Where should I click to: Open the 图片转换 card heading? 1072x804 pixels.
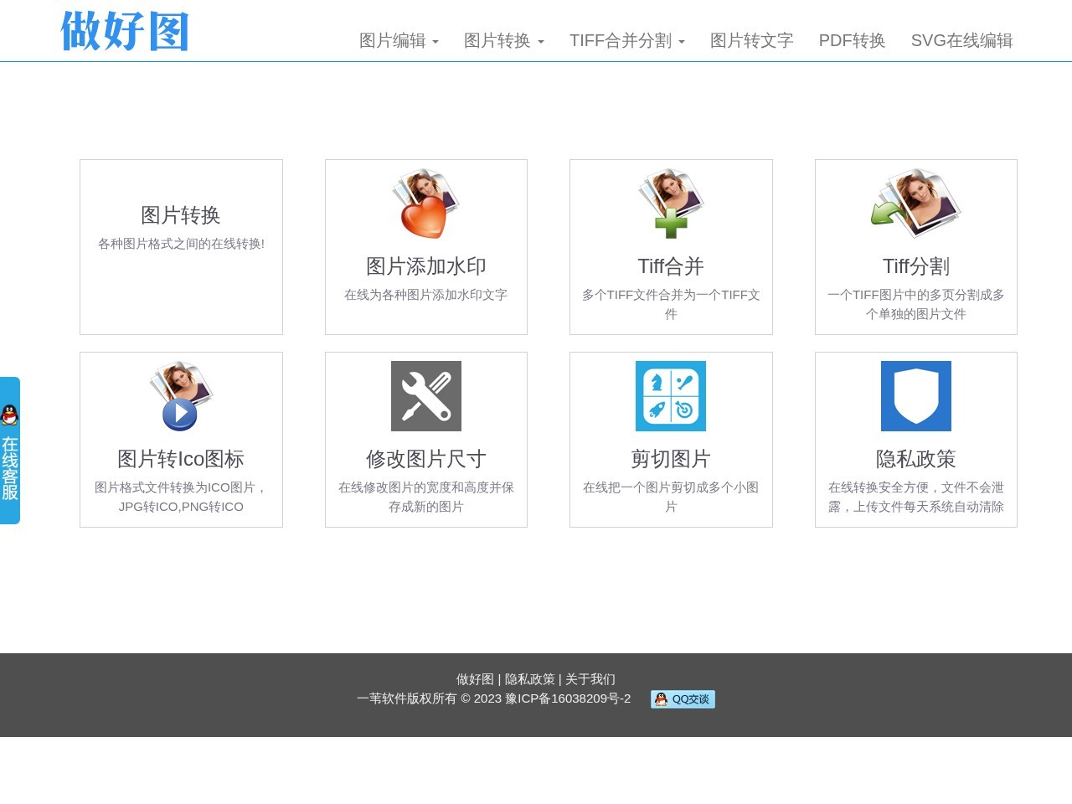tap(181, 215)
